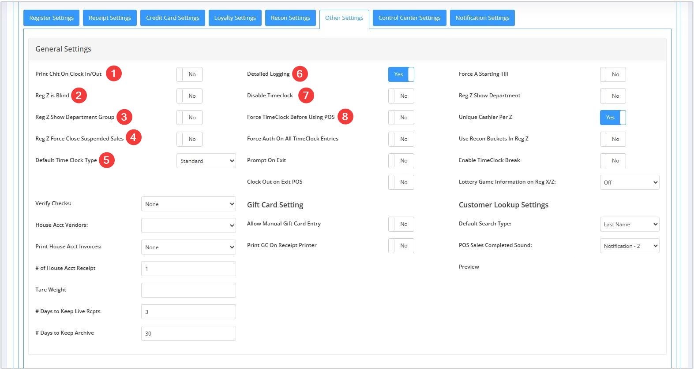Viewport: 694px width, 369px height.
Task: Click red marker 5 by Default Time Clock Type
Action: (x=106, y=160)
